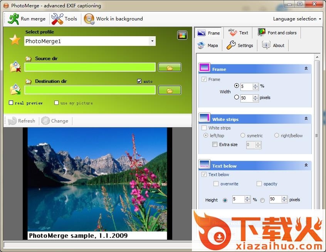The width and height of the screenshot is (326, 252).
Task: Select the frame width percent radio button
Action: [236, 86]
